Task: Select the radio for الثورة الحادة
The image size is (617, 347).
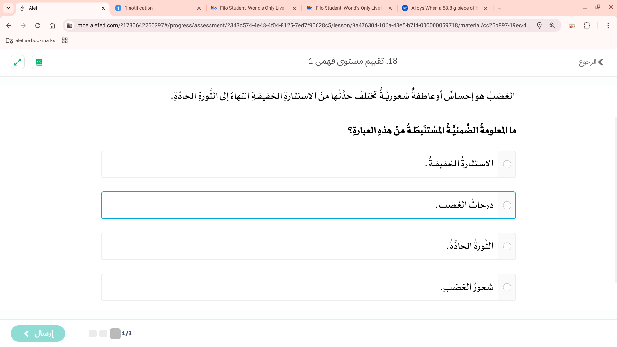Action: click(x=507, y=246)
